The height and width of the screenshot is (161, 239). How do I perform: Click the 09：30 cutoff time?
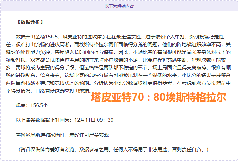pos(106,120)
